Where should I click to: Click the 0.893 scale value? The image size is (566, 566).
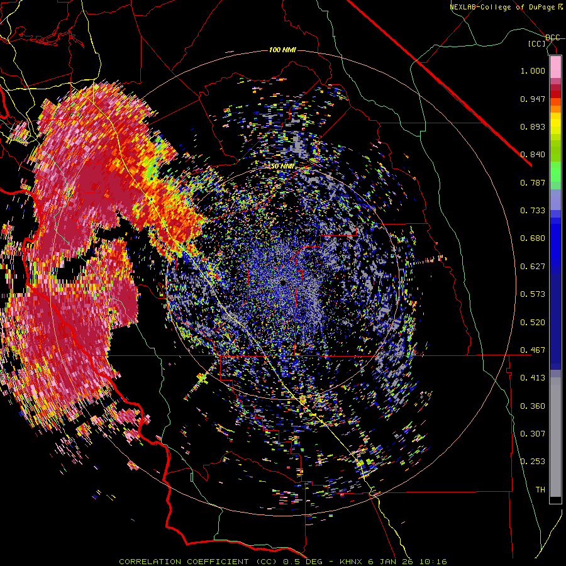click(x=533, y=126)
